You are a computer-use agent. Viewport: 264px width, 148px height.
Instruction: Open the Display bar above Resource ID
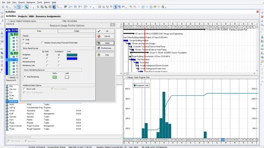tap(13, 78)
